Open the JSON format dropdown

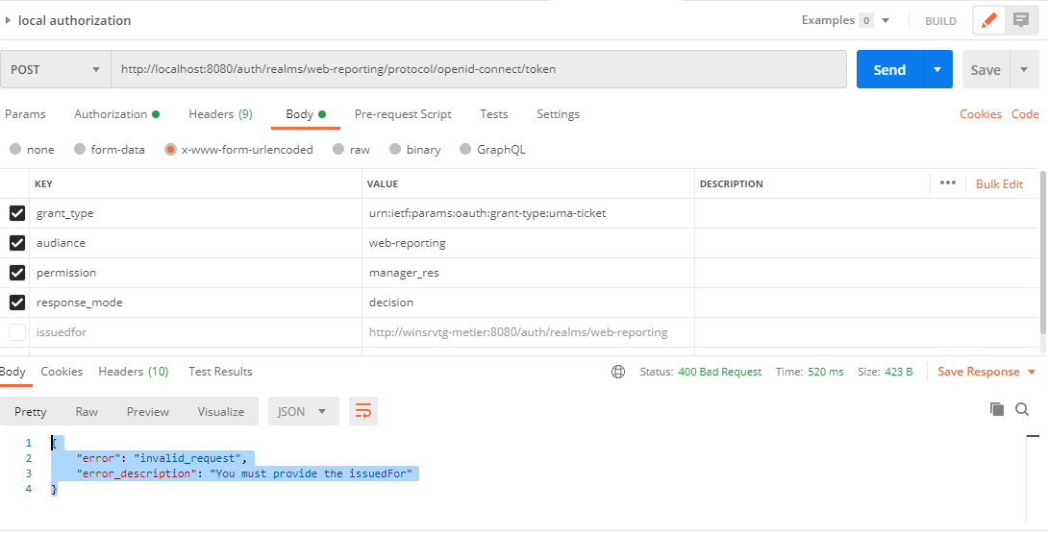[x=304, y=411]
